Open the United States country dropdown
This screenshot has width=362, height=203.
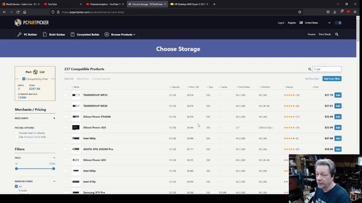315,23
